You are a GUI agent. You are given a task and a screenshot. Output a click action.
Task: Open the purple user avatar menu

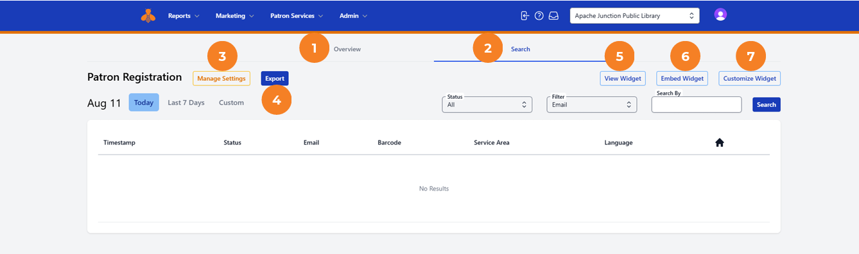(720, 15)
